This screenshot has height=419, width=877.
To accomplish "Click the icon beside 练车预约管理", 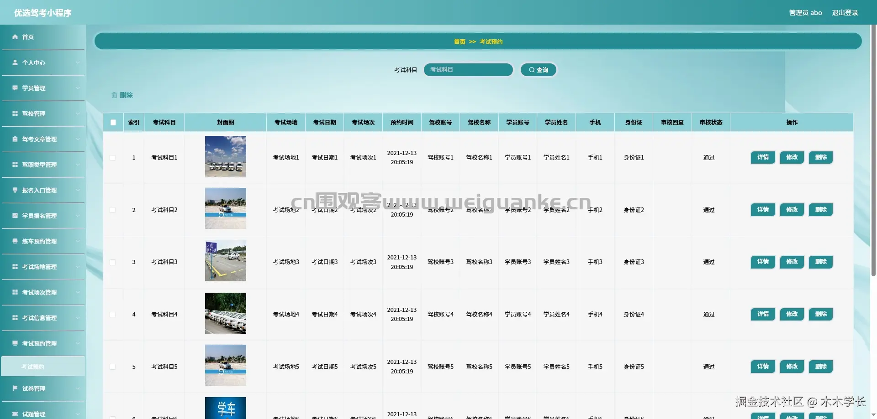I will coord(15,241).
